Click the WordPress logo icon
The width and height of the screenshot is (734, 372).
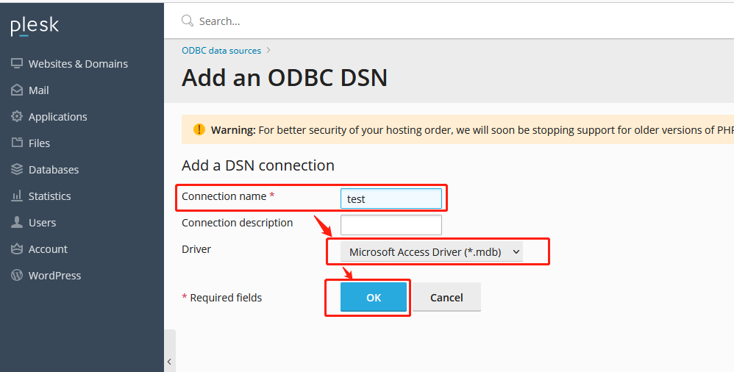[17, 276]
